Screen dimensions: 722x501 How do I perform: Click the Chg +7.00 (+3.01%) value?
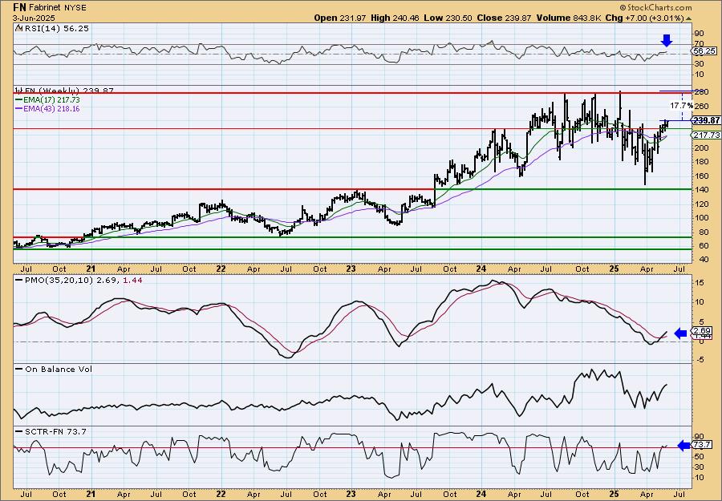tap(645, 18)
